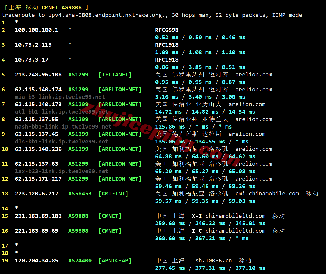The width and height of the screenshot is (326, 274).
Task: Click latency value 277.45 ms
Action: point(170,268)
